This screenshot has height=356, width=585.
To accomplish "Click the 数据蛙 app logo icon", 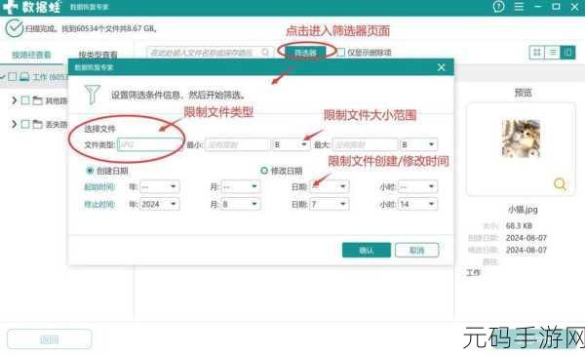I will (x=10, y=7).
